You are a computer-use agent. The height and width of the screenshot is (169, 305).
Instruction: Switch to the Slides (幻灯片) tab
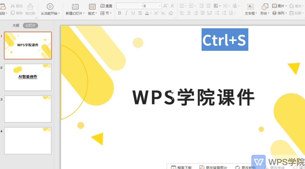30,25
